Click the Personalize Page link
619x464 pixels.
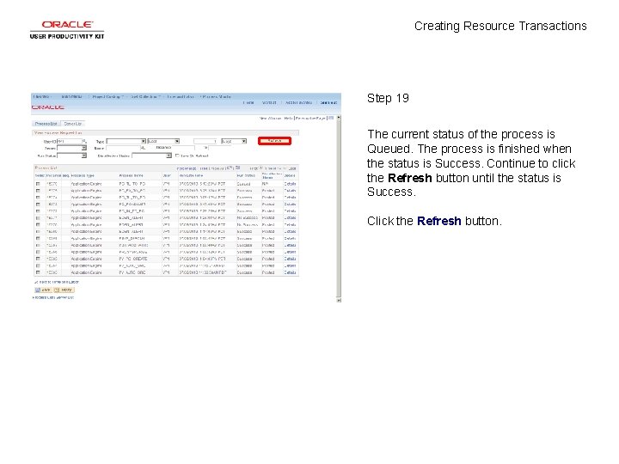[311, 118]
